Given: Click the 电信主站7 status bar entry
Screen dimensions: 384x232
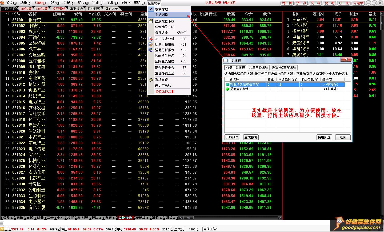Looking at the screenshot, I should (211, 229).
